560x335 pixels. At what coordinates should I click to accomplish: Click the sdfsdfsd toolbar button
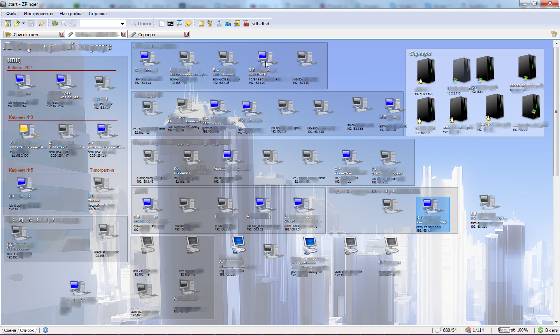(260, 24)
